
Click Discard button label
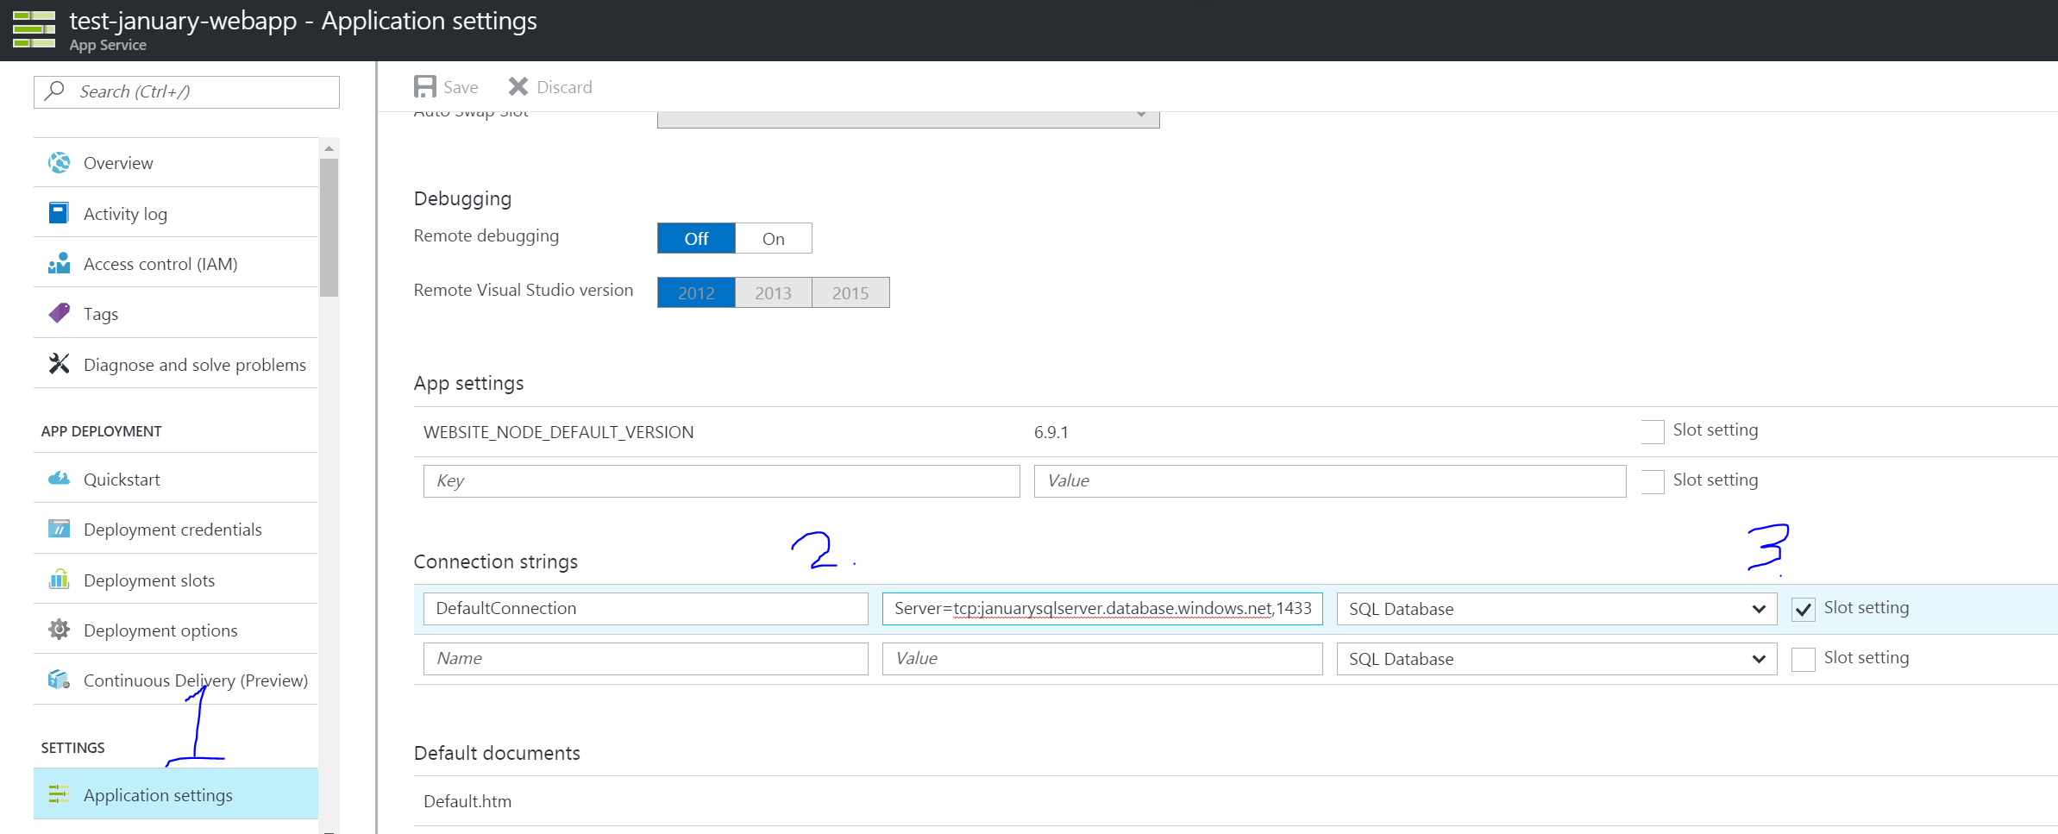pyautogui.click(x=564, y=87)
